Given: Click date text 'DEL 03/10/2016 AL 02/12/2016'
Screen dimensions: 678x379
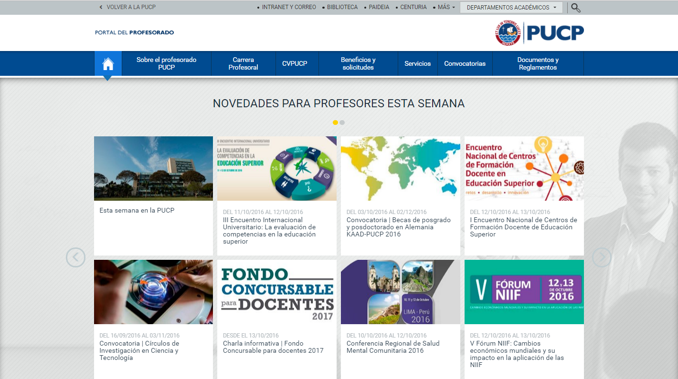Looking at the screenshot, I should 387,212.
